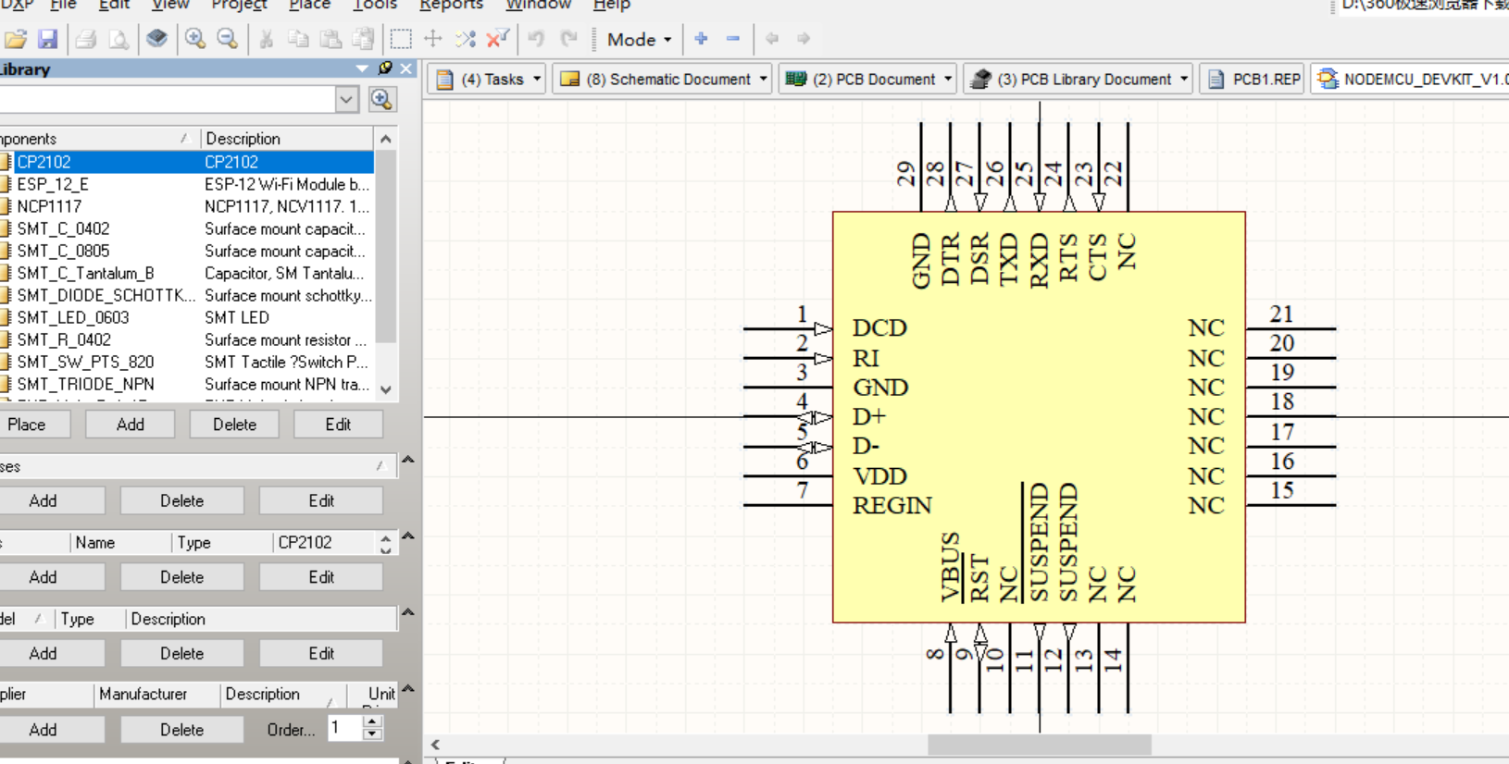Close the Library panel

406,68
